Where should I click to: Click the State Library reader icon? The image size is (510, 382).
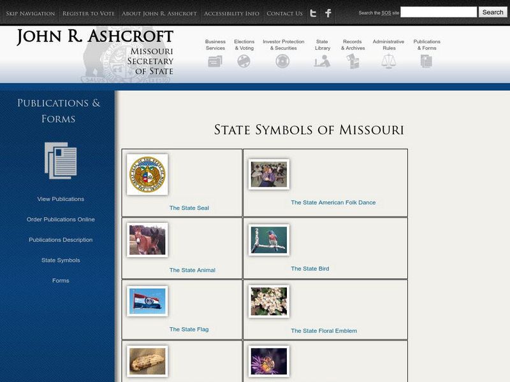pos(322,61)
